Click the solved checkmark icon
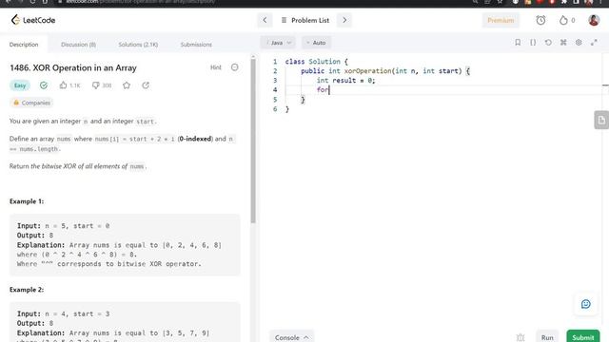Viewport: 609px width, 342px height. (44, 85)
